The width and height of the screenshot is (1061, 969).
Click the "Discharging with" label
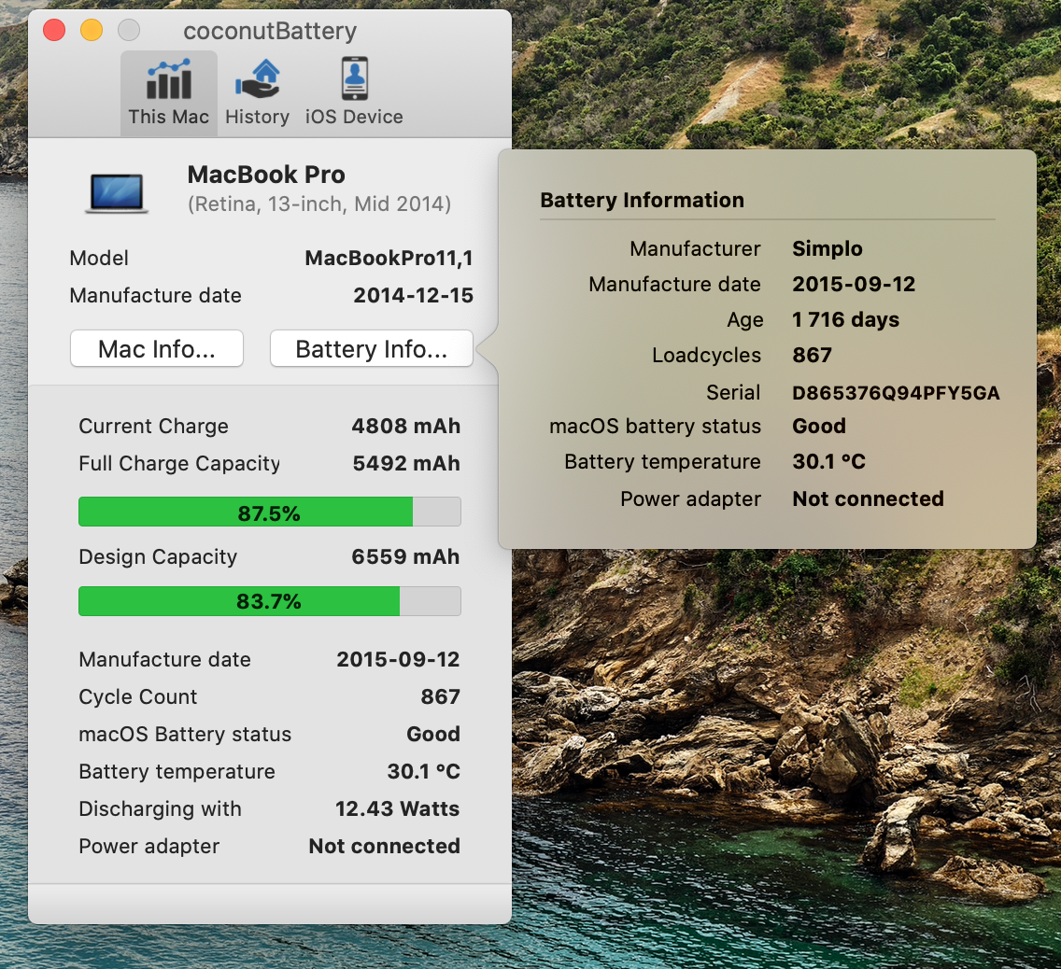click(160, 808)
